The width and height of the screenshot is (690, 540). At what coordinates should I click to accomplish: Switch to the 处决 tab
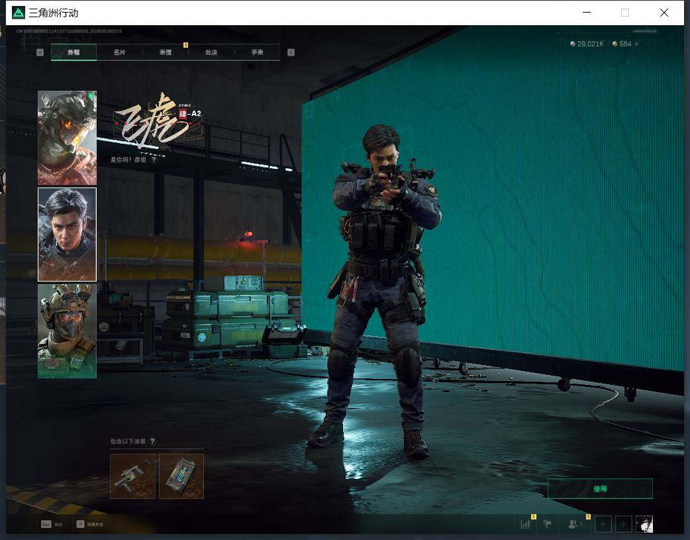(x=211, y=52)
